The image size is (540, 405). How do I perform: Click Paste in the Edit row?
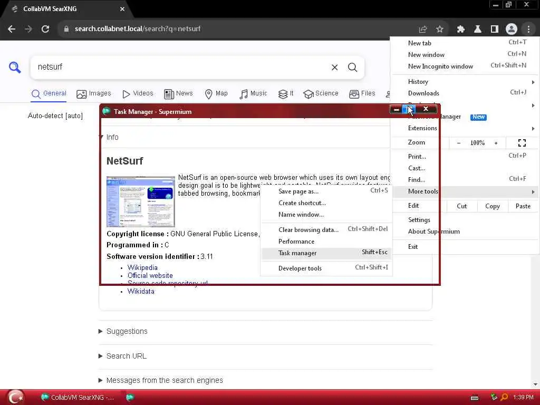coord(523,206)
